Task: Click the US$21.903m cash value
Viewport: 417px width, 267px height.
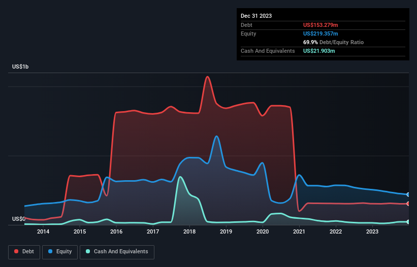Action: point(319,51)
